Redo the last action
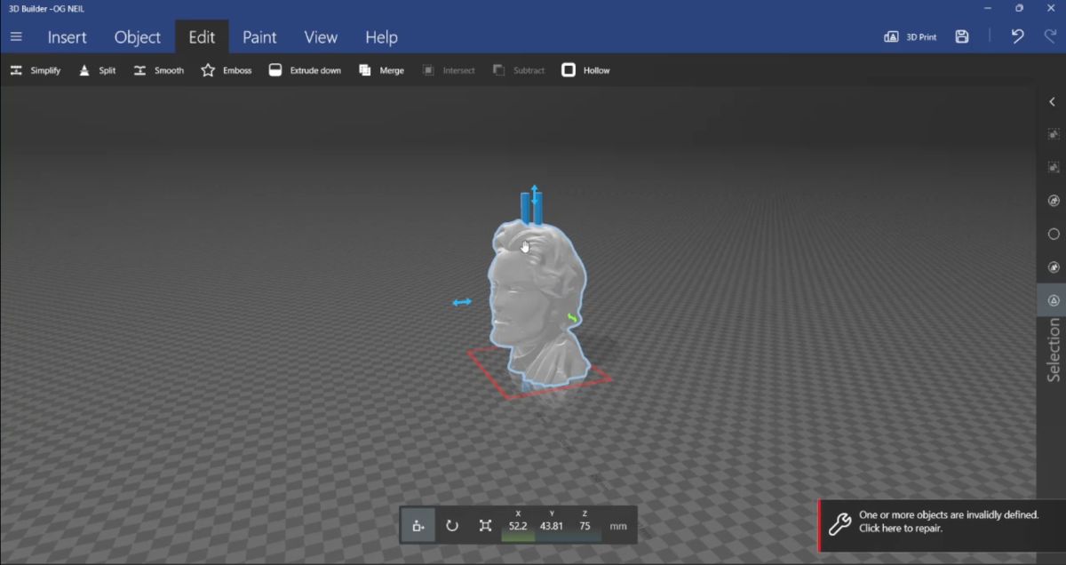Image resolution: width=1066 pixels, height=565 pixels. (1049, 36)
